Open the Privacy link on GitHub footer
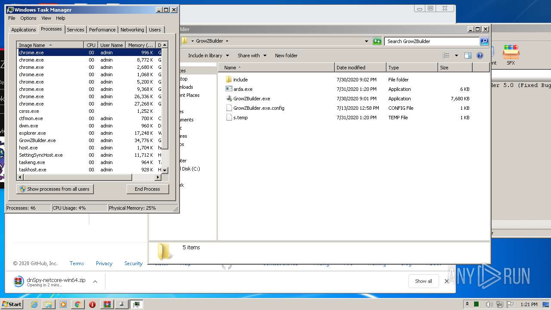Image resolution: width=551 pixels, height=310 pixels. pos(104,263)
